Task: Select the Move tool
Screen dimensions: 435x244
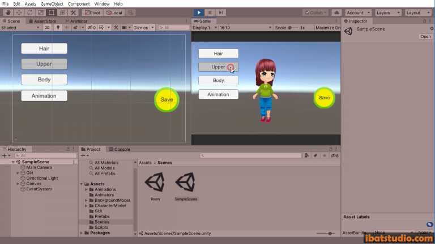Action: (19, 12)
